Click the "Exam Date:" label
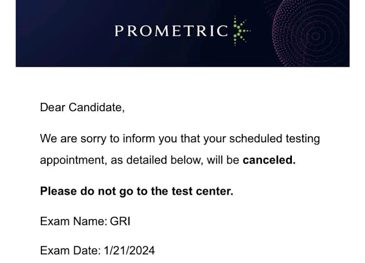This screenshot has height=263, width=365. pyautogui.click(x=71, y=251)
